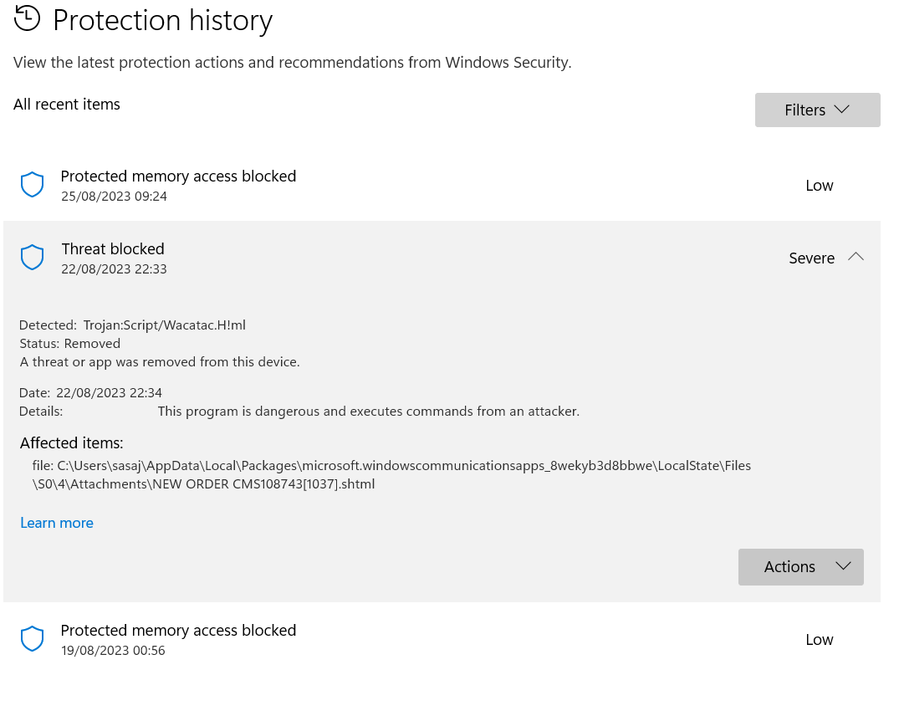Click the 25/08/2023 09:24 timestamp
This screenshot has height=716, width=899.
point(114,196)
